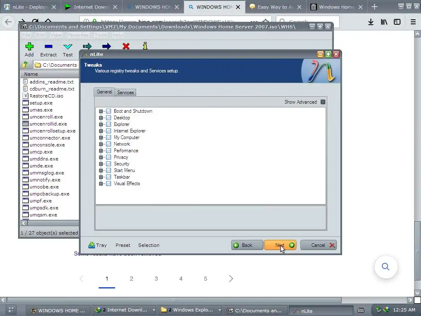This screenshot has height=316, width=421.
Task: Check the Network tweak checkbox
Action: pos(109,144)
